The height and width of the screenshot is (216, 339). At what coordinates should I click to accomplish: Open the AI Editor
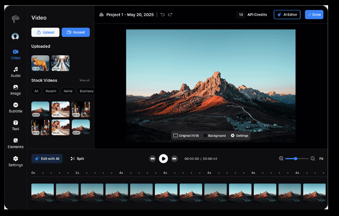pos(287,15)
